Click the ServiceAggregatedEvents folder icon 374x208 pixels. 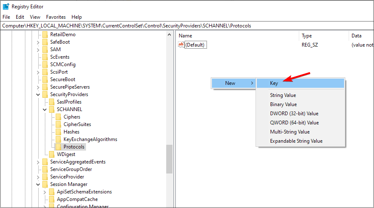pos(45,162)
